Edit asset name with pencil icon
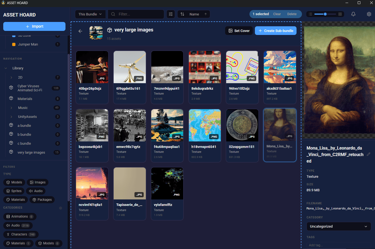The height and width of the screenshot is (249, 375). pyautogui.click(x=368, y=154)
